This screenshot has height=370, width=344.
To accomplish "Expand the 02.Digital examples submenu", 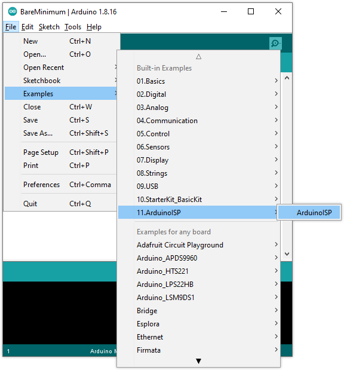I will click(x=198, y=94).
